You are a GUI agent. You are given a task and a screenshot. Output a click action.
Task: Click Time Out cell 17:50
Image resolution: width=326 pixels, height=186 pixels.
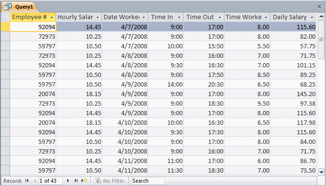tap(204, 75)
